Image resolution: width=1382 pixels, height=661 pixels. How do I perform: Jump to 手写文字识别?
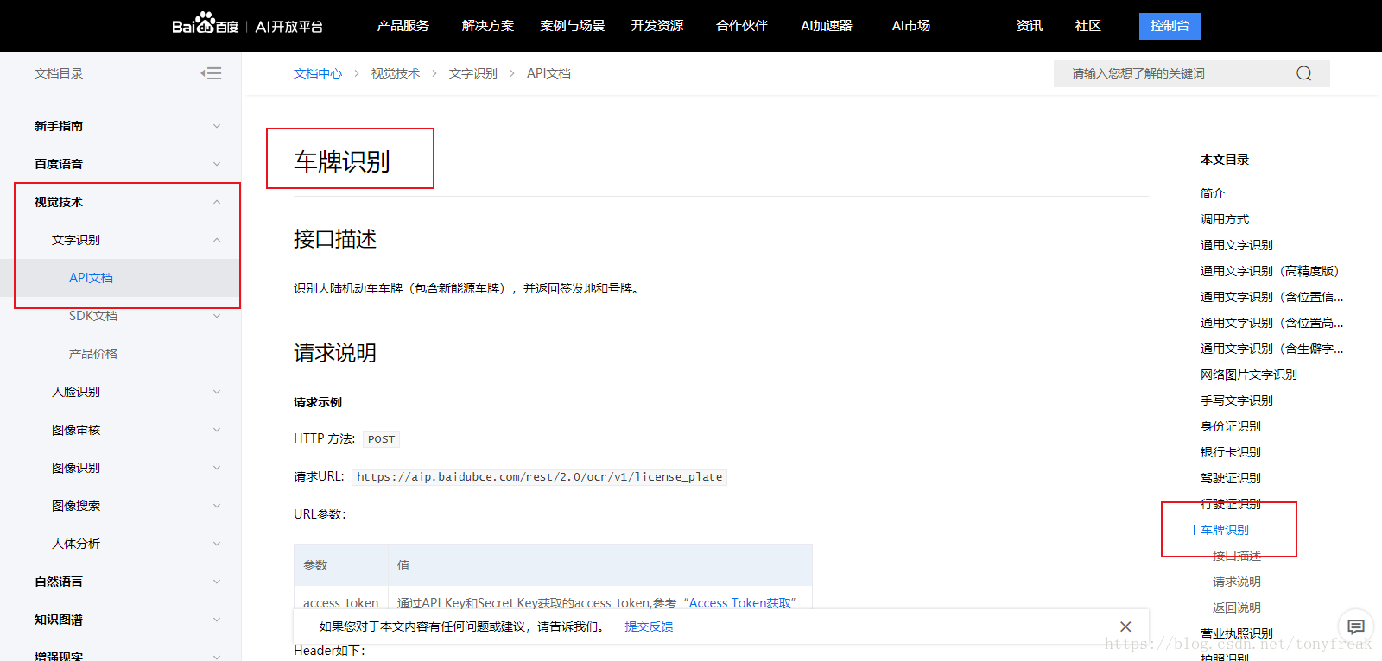[x=1237, y=400]
